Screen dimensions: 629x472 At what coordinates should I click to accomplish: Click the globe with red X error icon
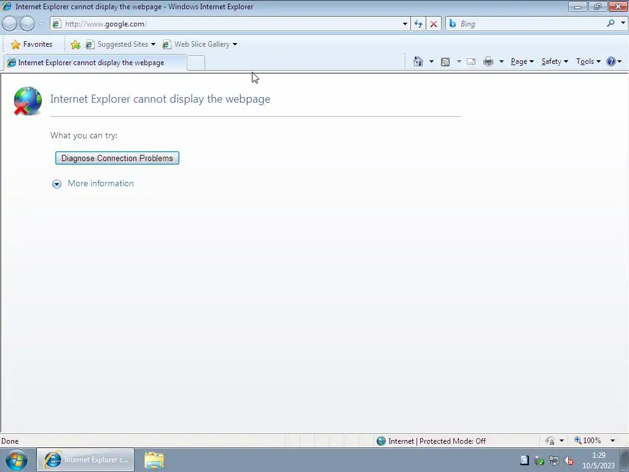click(27, 101)
